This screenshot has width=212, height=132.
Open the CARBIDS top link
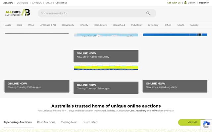pyautogui.click(x=37, y=3)
